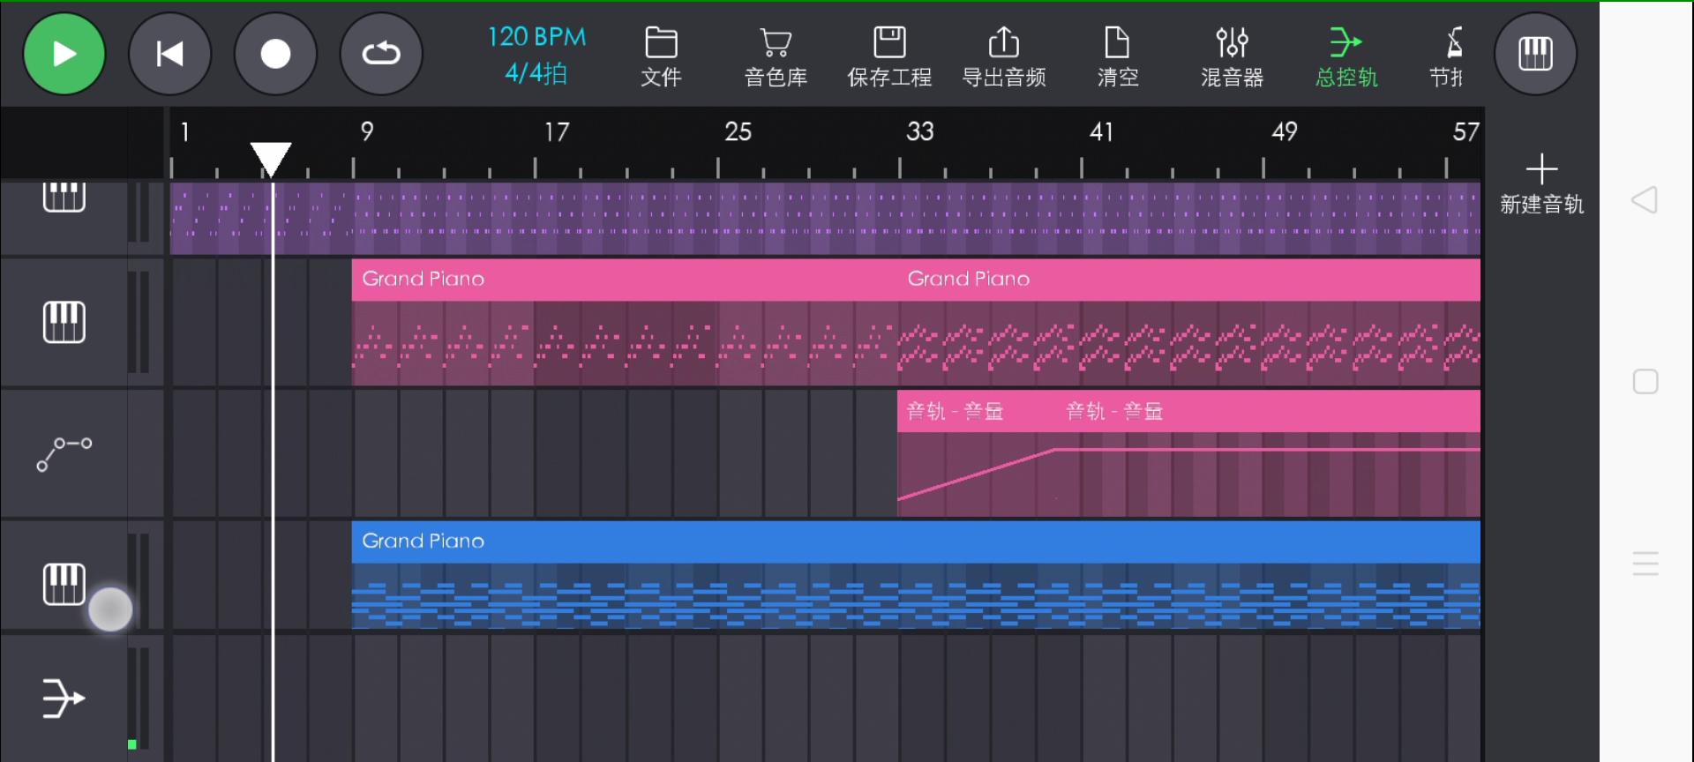
Task: Select the first 音轨-音量 automation clip
Action: coord(976,452)
